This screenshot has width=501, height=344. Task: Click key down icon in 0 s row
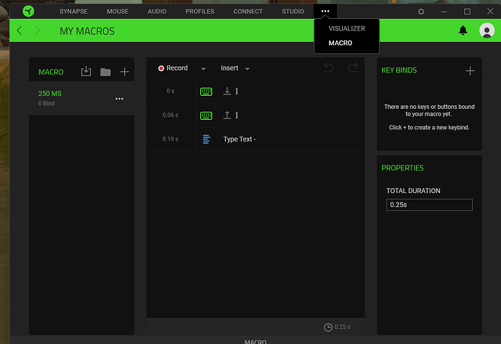pos(227,91)
